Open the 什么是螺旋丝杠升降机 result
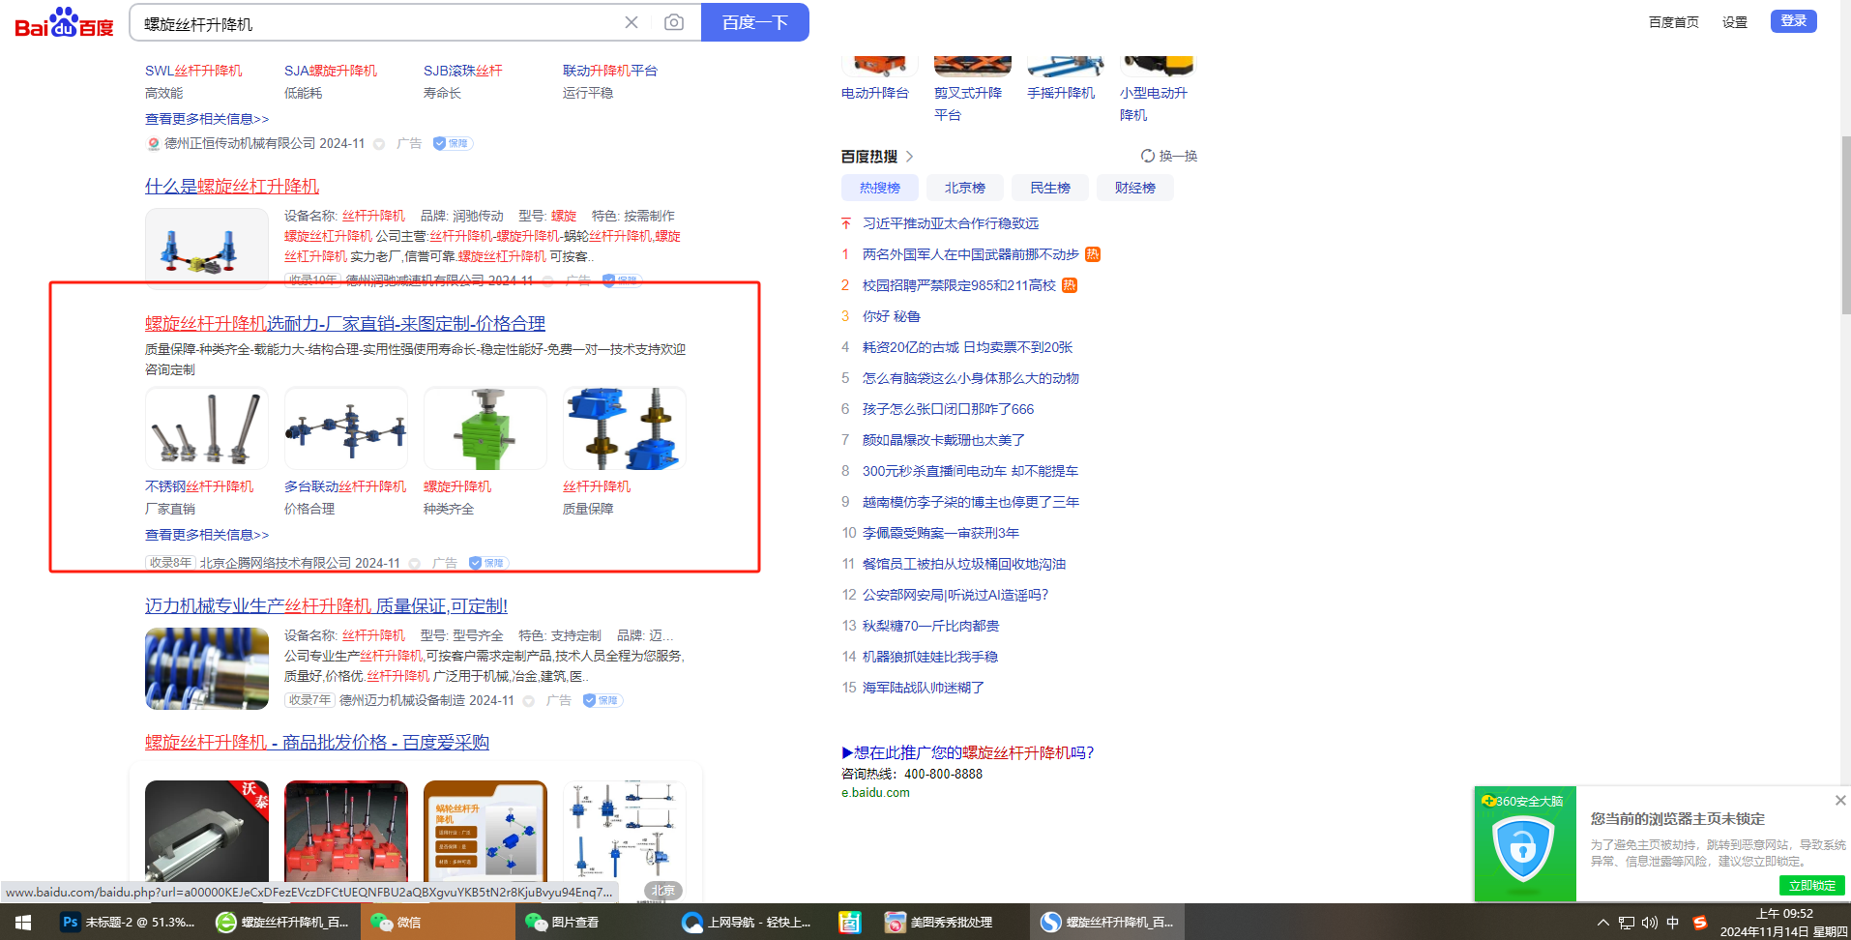This screenshot has width=1851, height=940. (x=232, y=187)
